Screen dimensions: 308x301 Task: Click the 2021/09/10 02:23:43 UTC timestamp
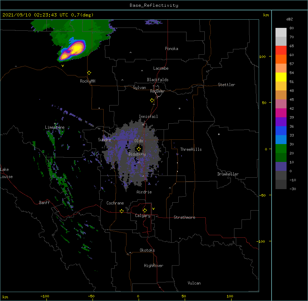tap(35, 15)
